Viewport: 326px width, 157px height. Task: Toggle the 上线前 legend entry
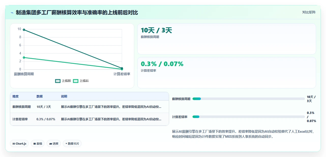63,81
